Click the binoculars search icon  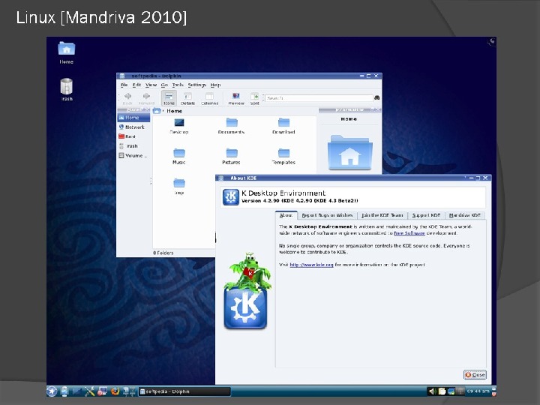(x=376, y=97)
